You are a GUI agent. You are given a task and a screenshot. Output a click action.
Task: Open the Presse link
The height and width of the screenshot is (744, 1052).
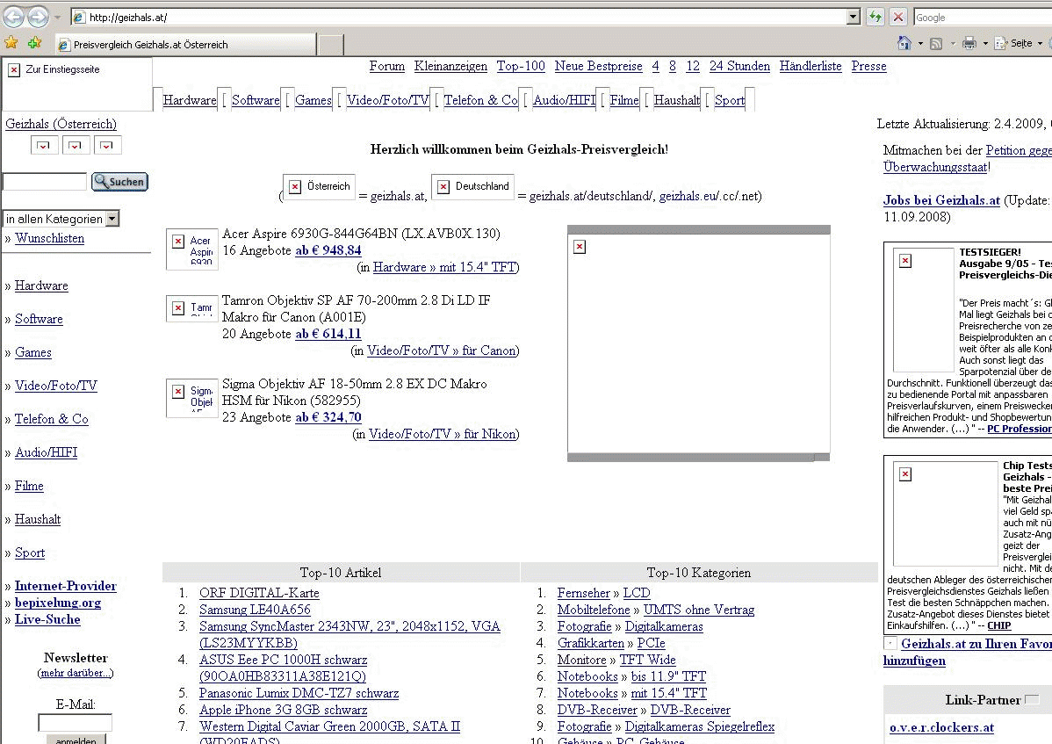868,66
